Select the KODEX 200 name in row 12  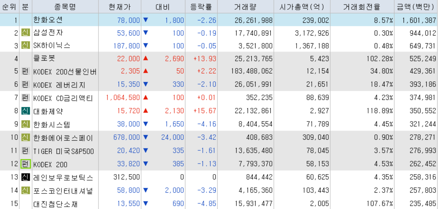[50, 164]
